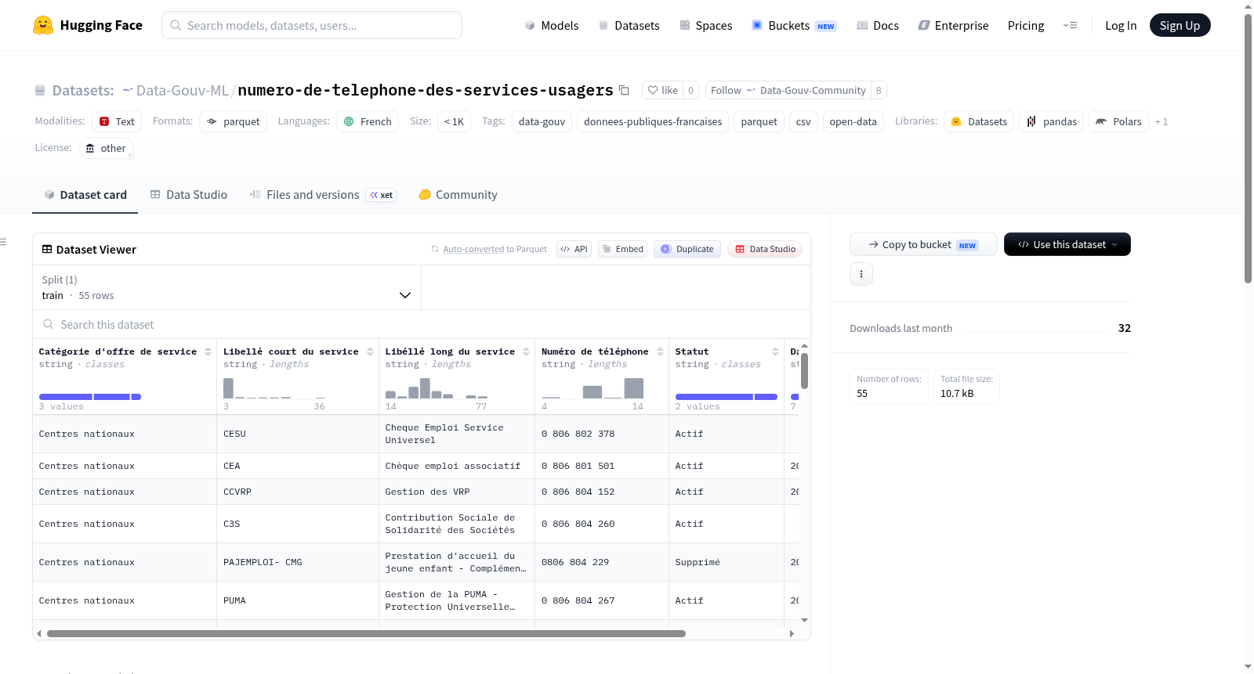Click the table scroll right arrow
The image size is (1254, 674).
pyautogui.click(x=792, y=633)
